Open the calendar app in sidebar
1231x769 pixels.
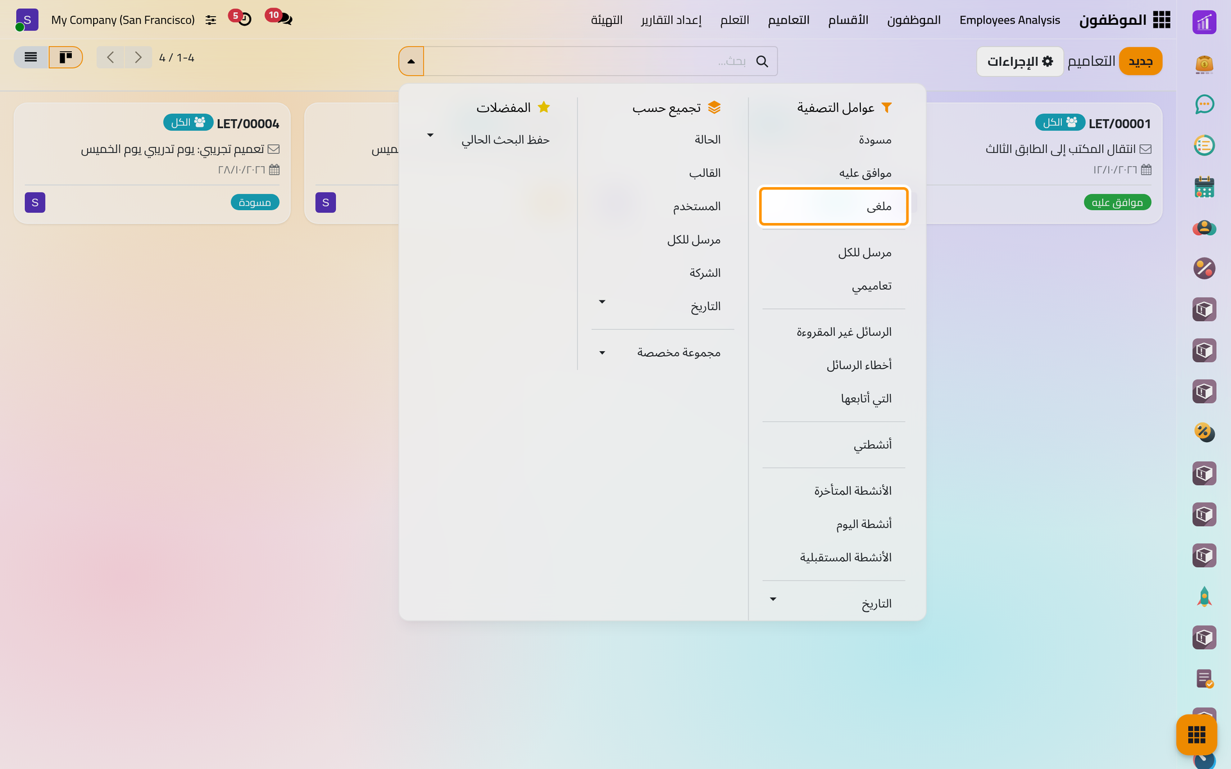(x=1204, y=186)
